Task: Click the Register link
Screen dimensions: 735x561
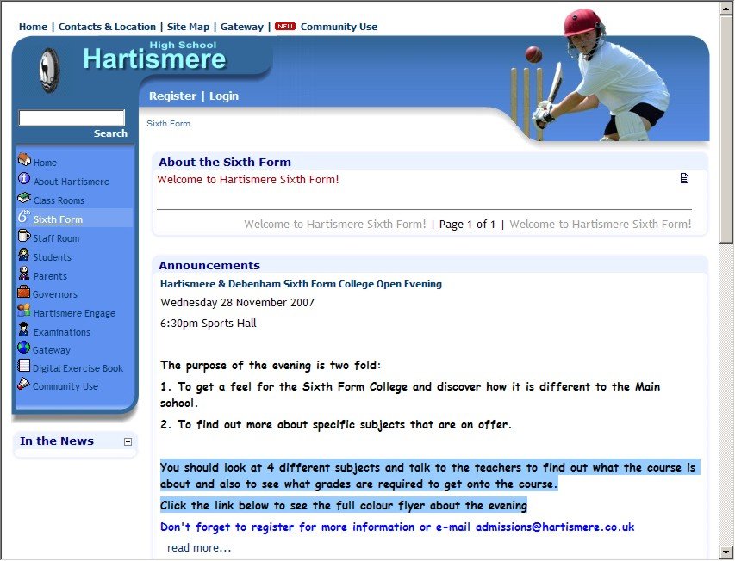Action: pos(172,96)
